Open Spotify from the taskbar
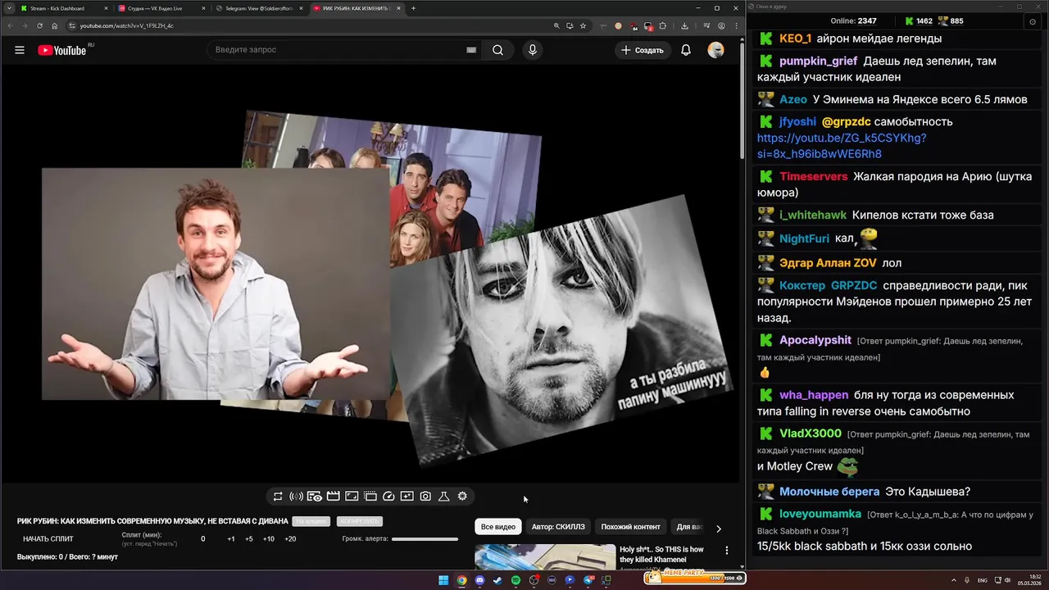The width and height of the screenshot is (1049, 590). (515, 580)
